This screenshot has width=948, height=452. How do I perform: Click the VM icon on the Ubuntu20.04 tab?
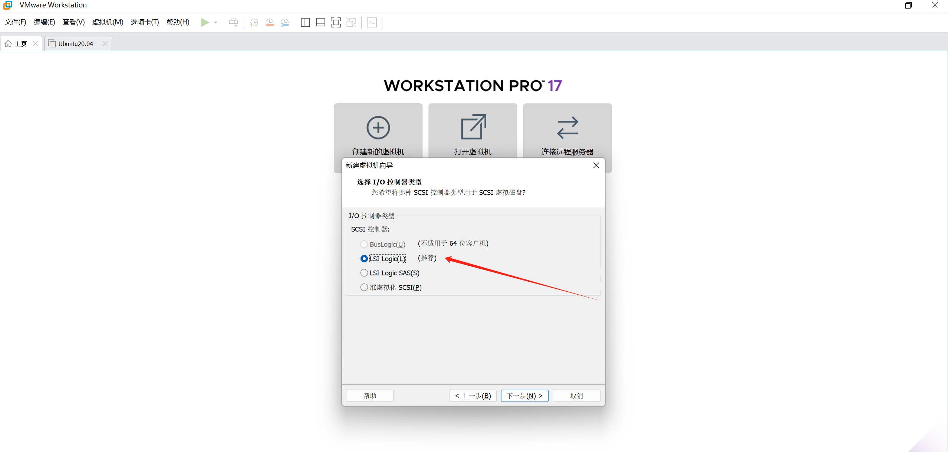[52, 43]
